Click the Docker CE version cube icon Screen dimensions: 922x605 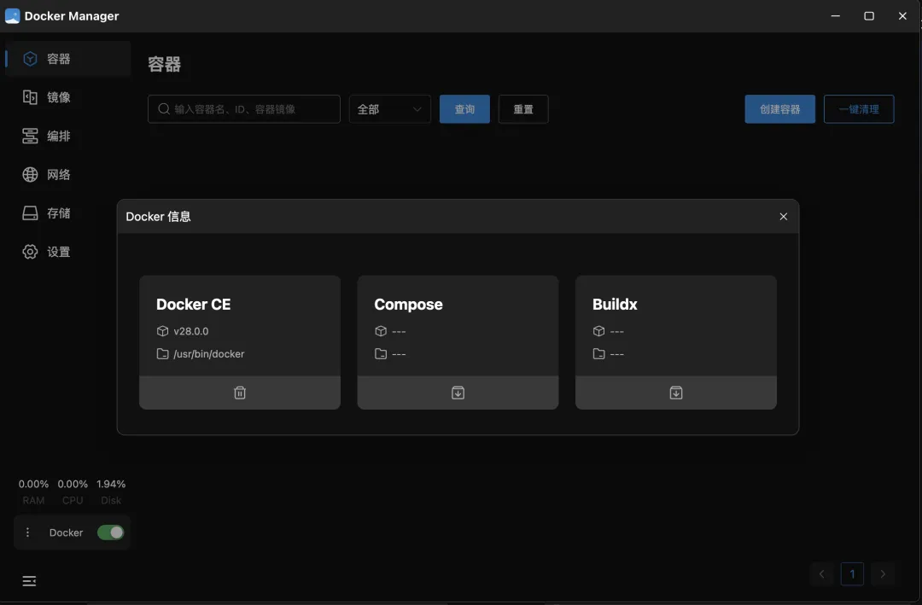pyautogui.click(x=163, y=331)
